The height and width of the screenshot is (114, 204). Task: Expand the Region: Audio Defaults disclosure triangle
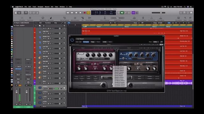click(x=15, y=23)
